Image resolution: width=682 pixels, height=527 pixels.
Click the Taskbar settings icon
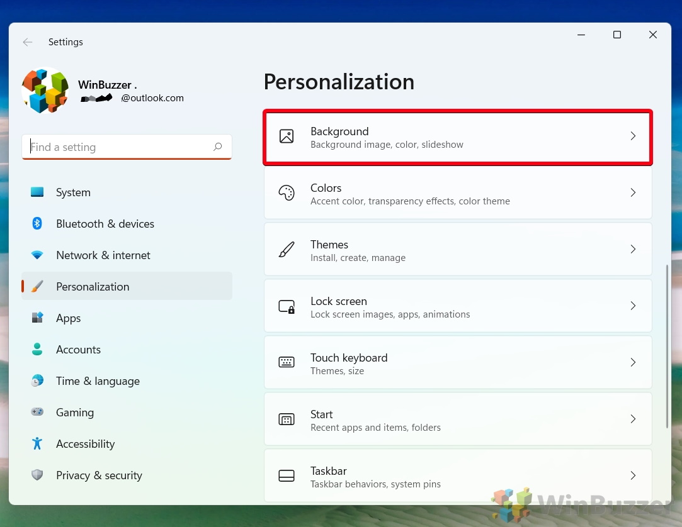(287, 476)
